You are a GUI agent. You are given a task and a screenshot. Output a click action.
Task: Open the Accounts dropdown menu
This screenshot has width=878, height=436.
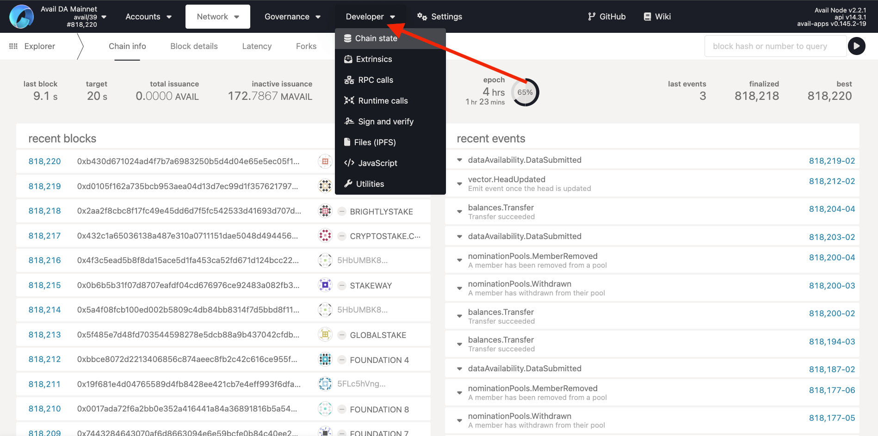(x=148, y=17)
